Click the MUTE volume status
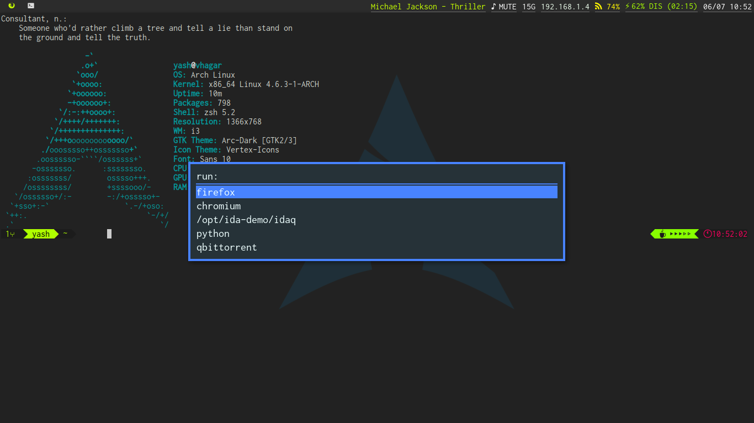 [x=507, y=7]
